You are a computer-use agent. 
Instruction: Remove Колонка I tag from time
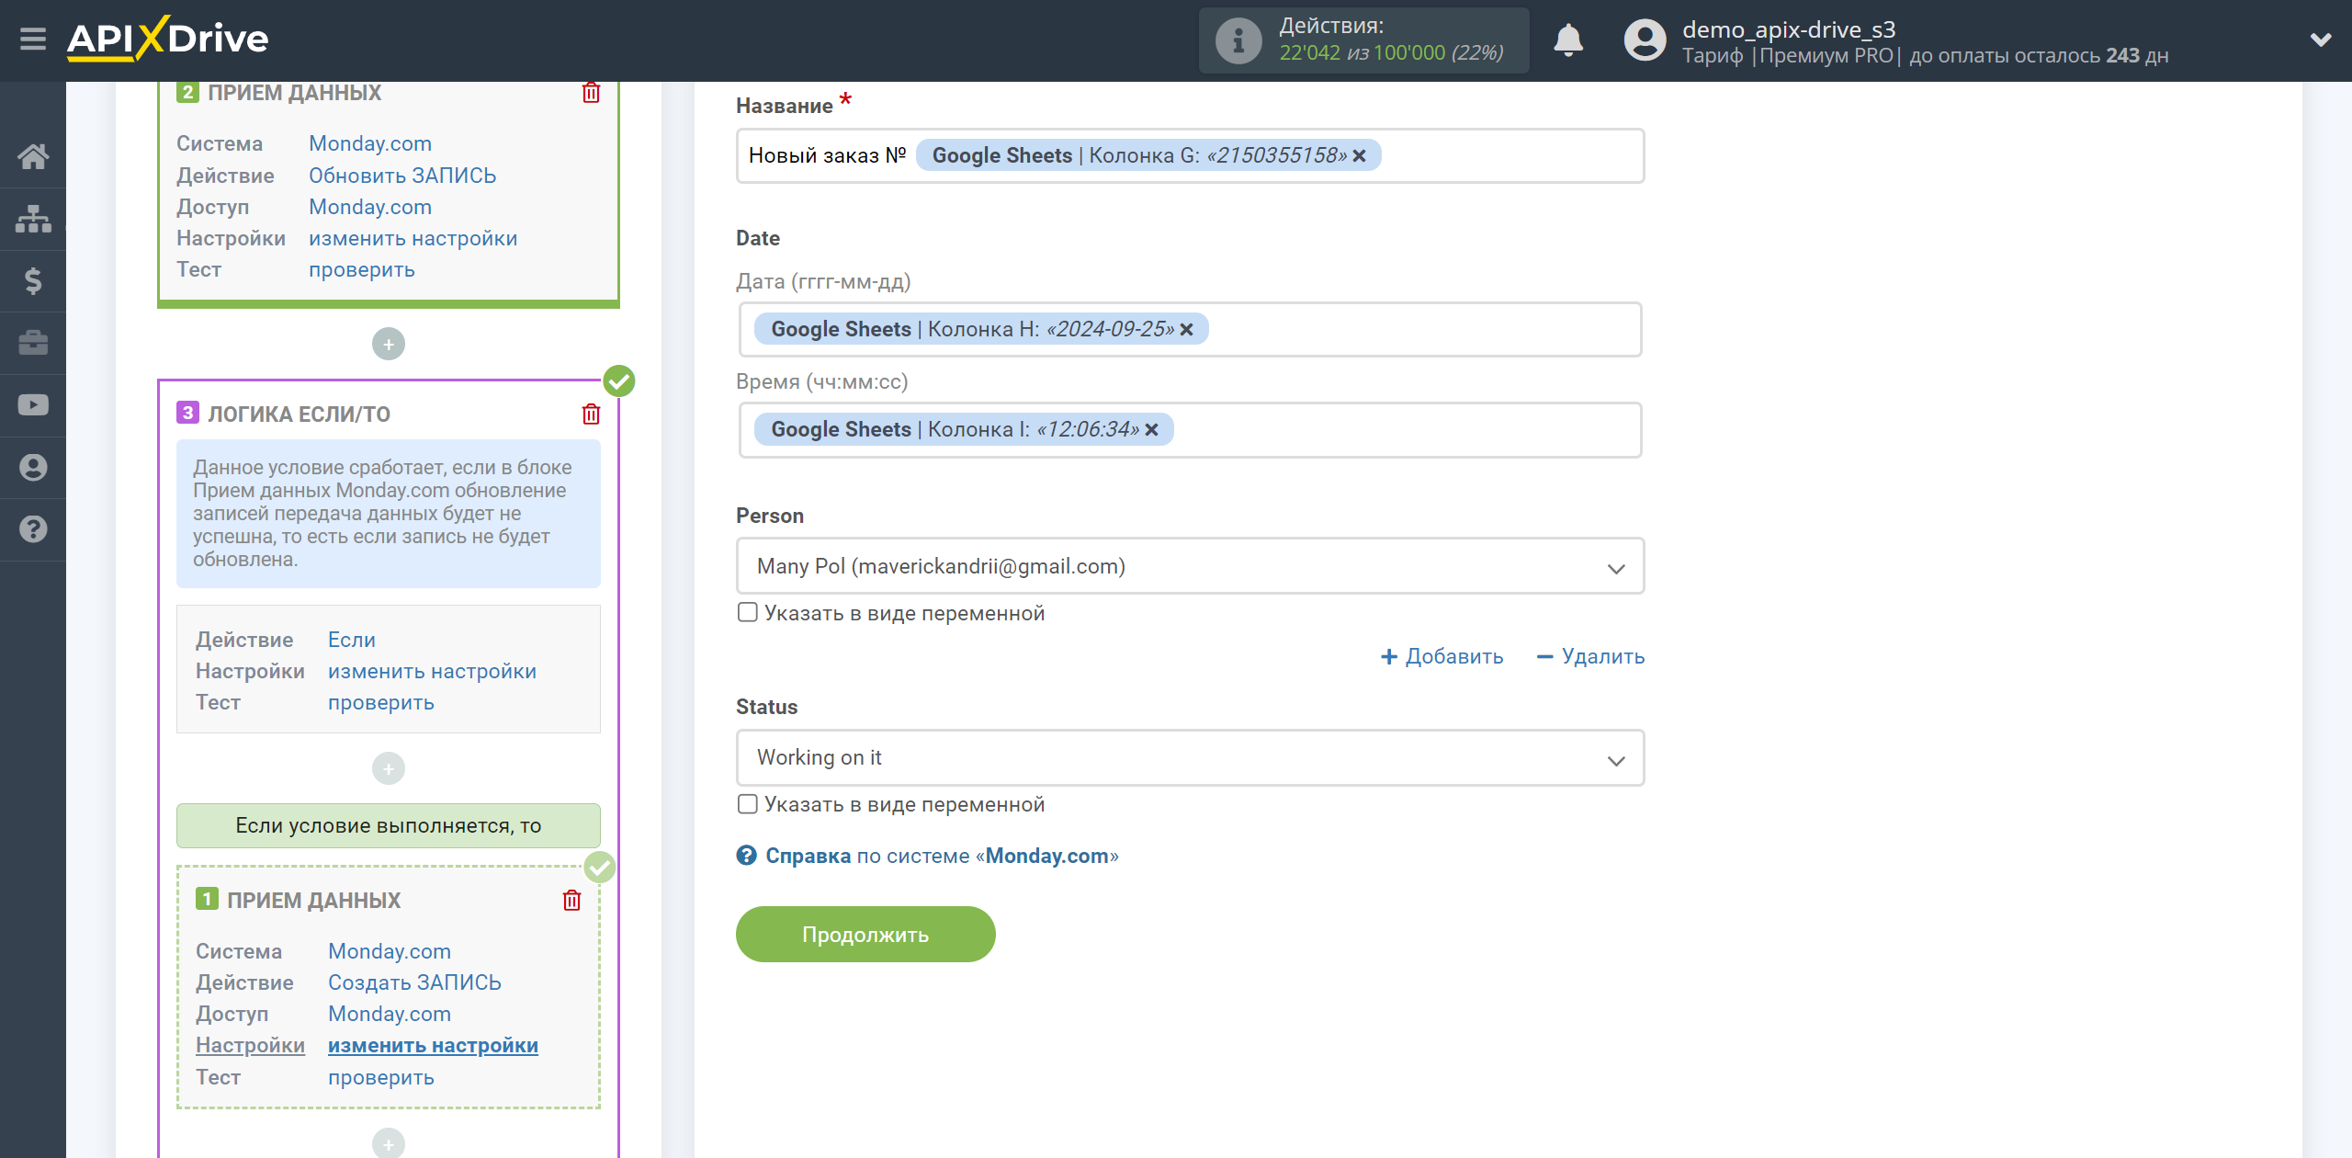point(1151,430)
